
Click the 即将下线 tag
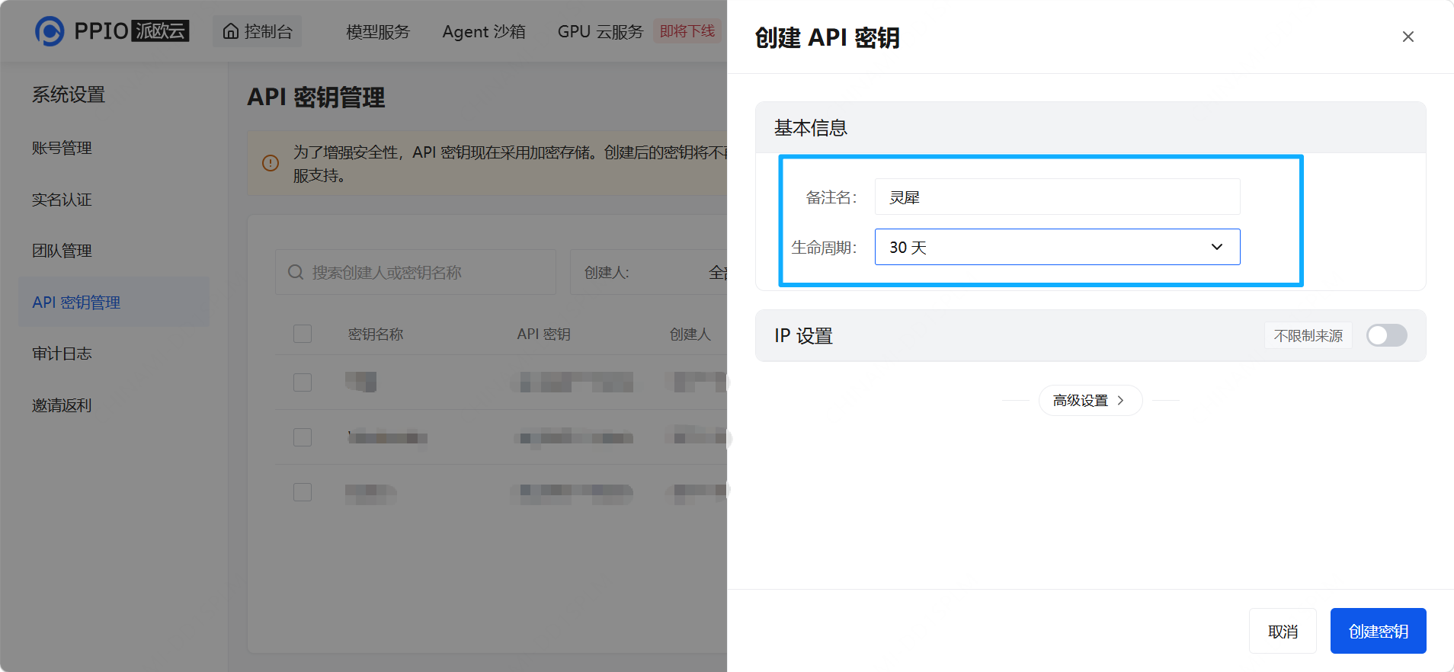pos(687,31)
